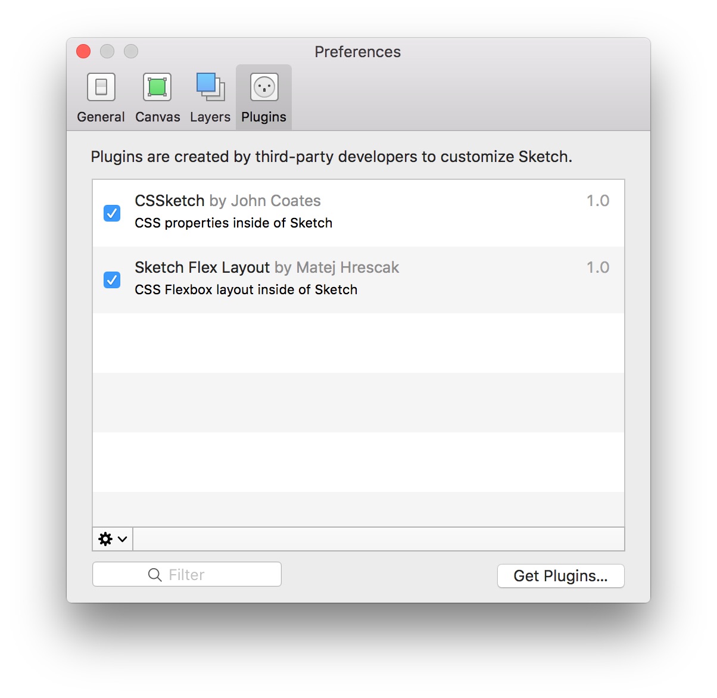Image resolution: width=717 pixels, height=698 pixels.
Task: Open the Canvas preferences pane
Action: click(x=157, y=98)
